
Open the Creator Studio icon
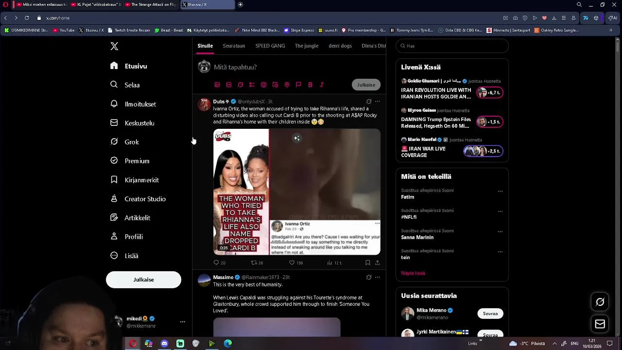[114, 198]
